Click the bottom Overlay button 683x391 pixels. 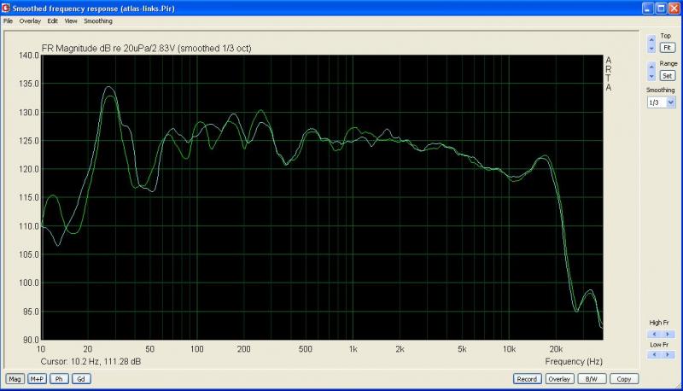pos(559,379)
